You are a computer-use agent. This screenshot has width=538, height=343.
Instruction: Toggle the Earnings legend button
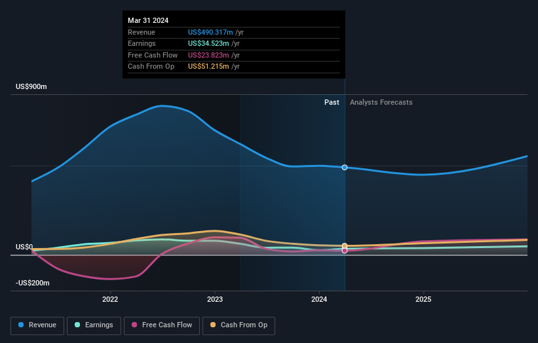click(x=94, y=325)
